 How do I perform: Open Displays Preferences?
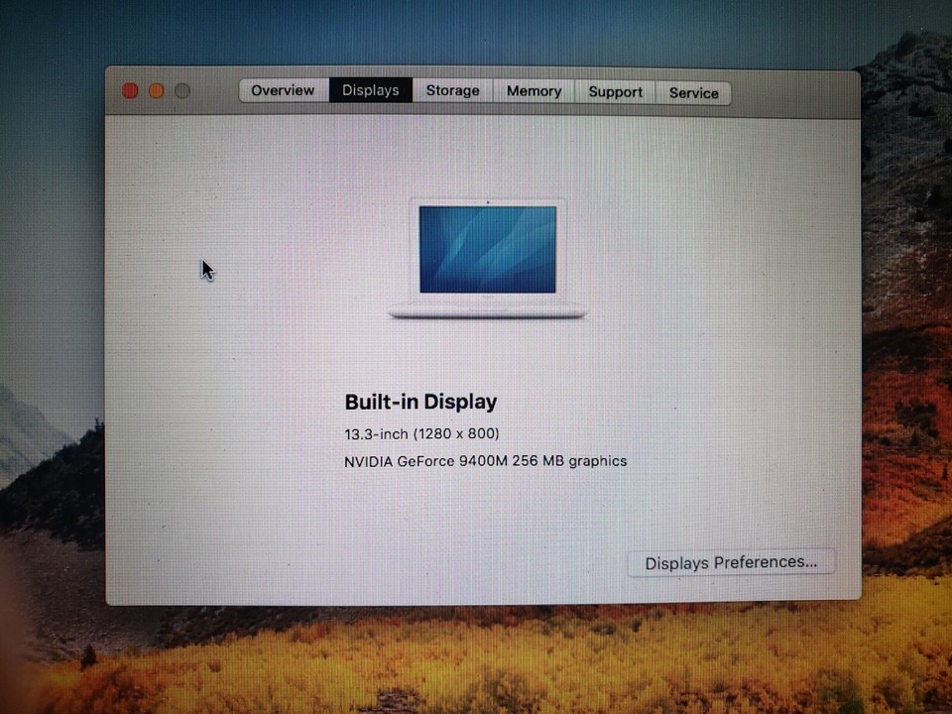[x=731, y=562]
